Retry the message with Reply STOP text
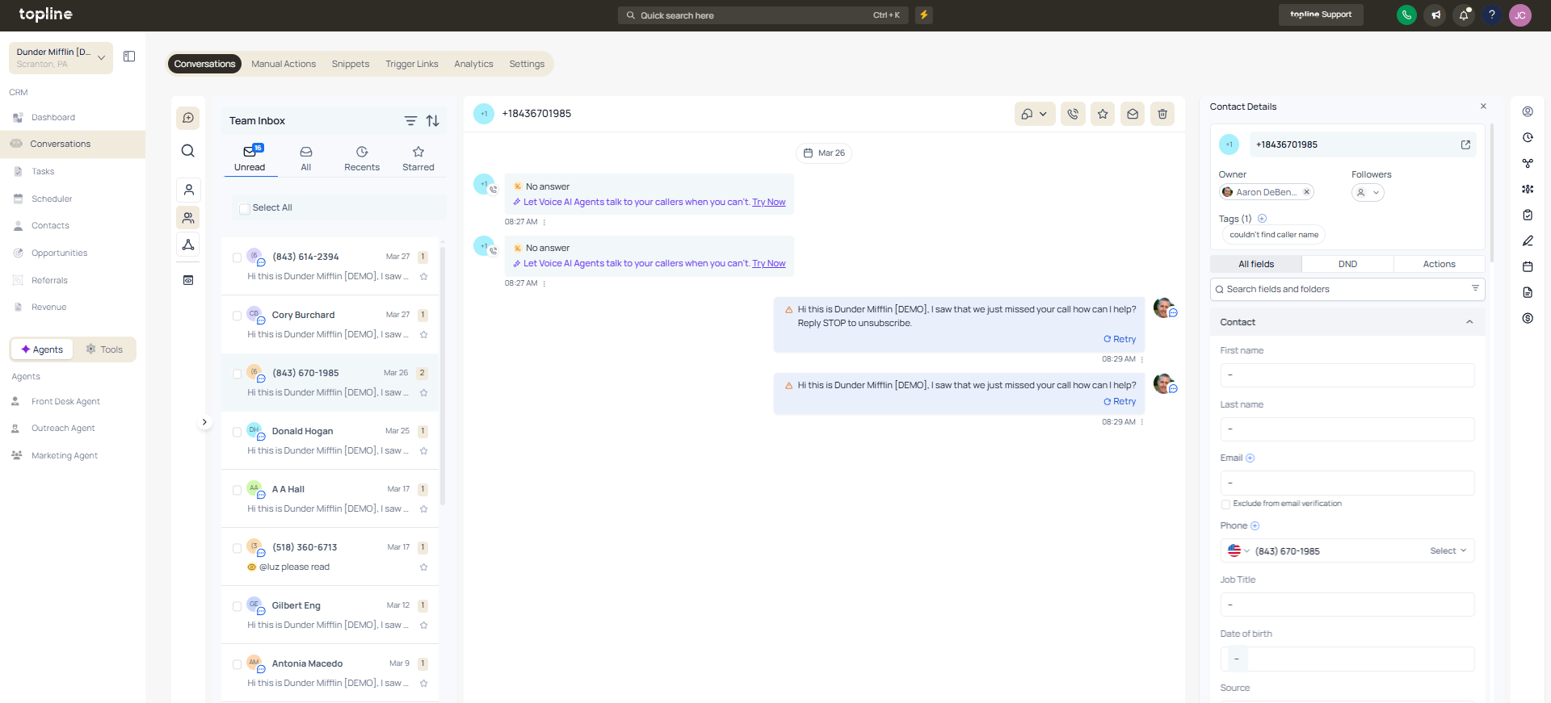The image size is (1551, 703). (x=1120, y=339)
